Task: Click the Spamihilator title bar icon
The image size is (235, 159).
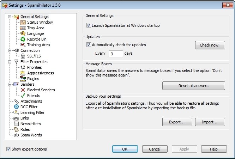Action: pos(5,5)
